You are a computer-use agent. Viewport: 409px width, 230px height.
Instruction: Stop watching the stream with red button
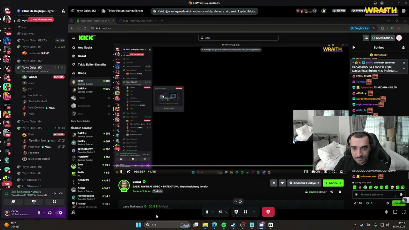coord(268,212)
